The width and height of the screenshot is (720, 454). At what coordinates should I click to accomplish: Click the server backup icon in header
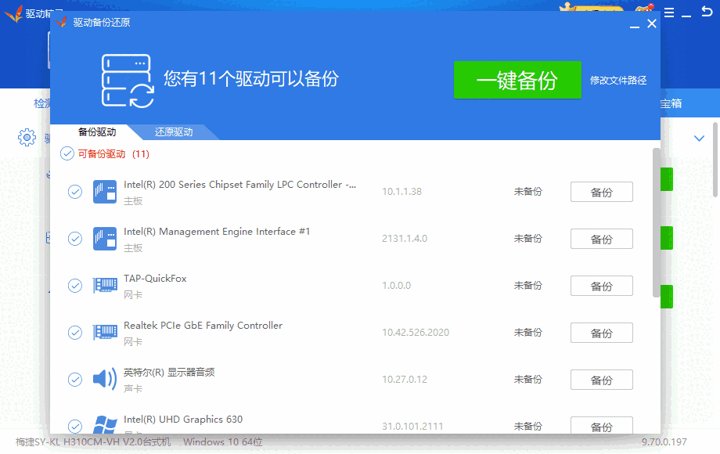128,81
